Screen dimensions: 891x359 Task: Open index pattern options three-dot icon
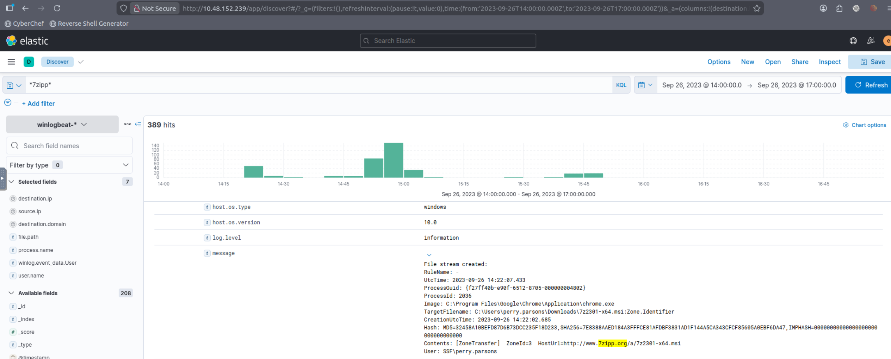click(x=127, y=124)
